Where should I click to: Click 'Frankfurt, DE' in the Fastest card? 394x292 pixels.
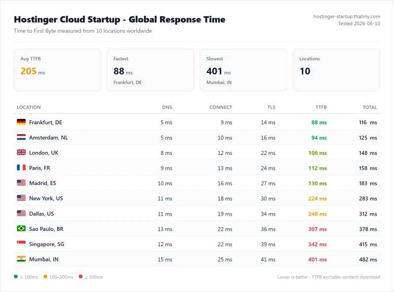[x=128, y=82]
